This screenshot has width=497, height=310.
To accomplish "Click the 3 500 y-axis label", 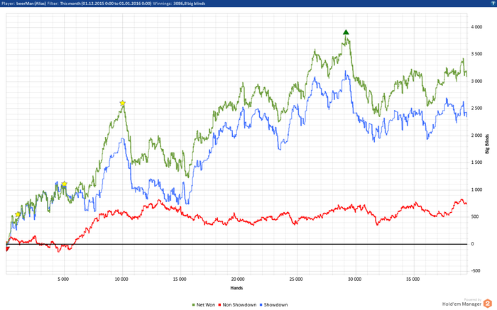I will 476,54.
